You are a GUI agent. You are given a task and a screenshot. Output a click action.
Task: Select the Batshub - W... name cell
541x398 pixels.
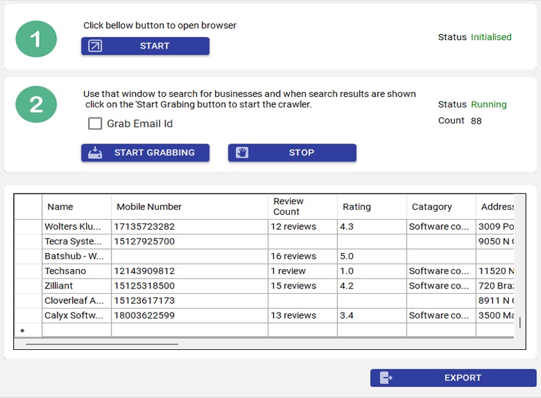coord(77,256)
